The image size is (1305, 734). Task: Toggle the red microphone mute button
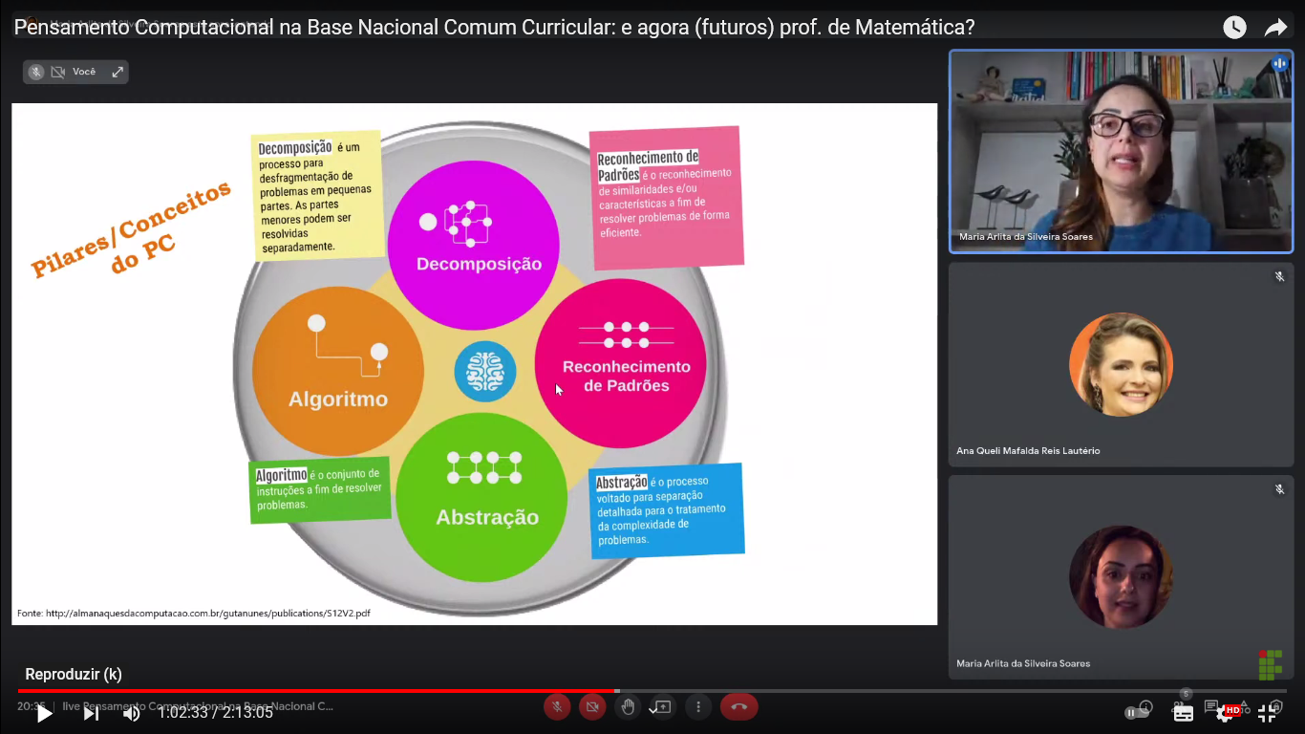coord(557,707)
